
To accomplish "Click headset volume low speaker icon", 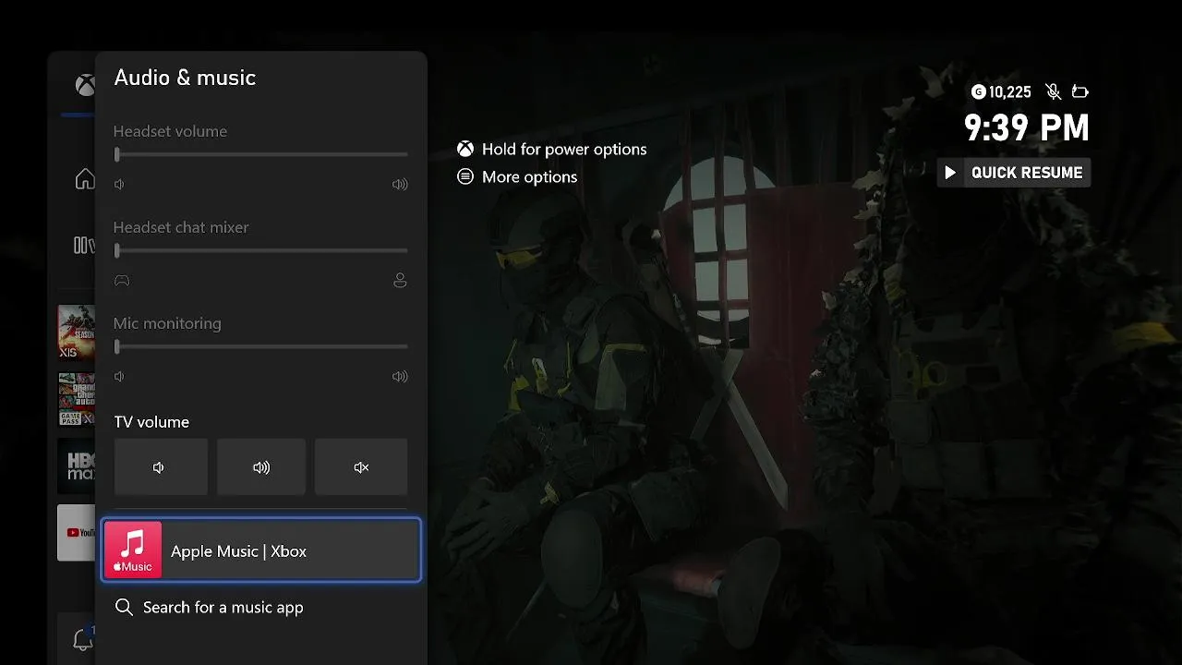I will (119, 185).
